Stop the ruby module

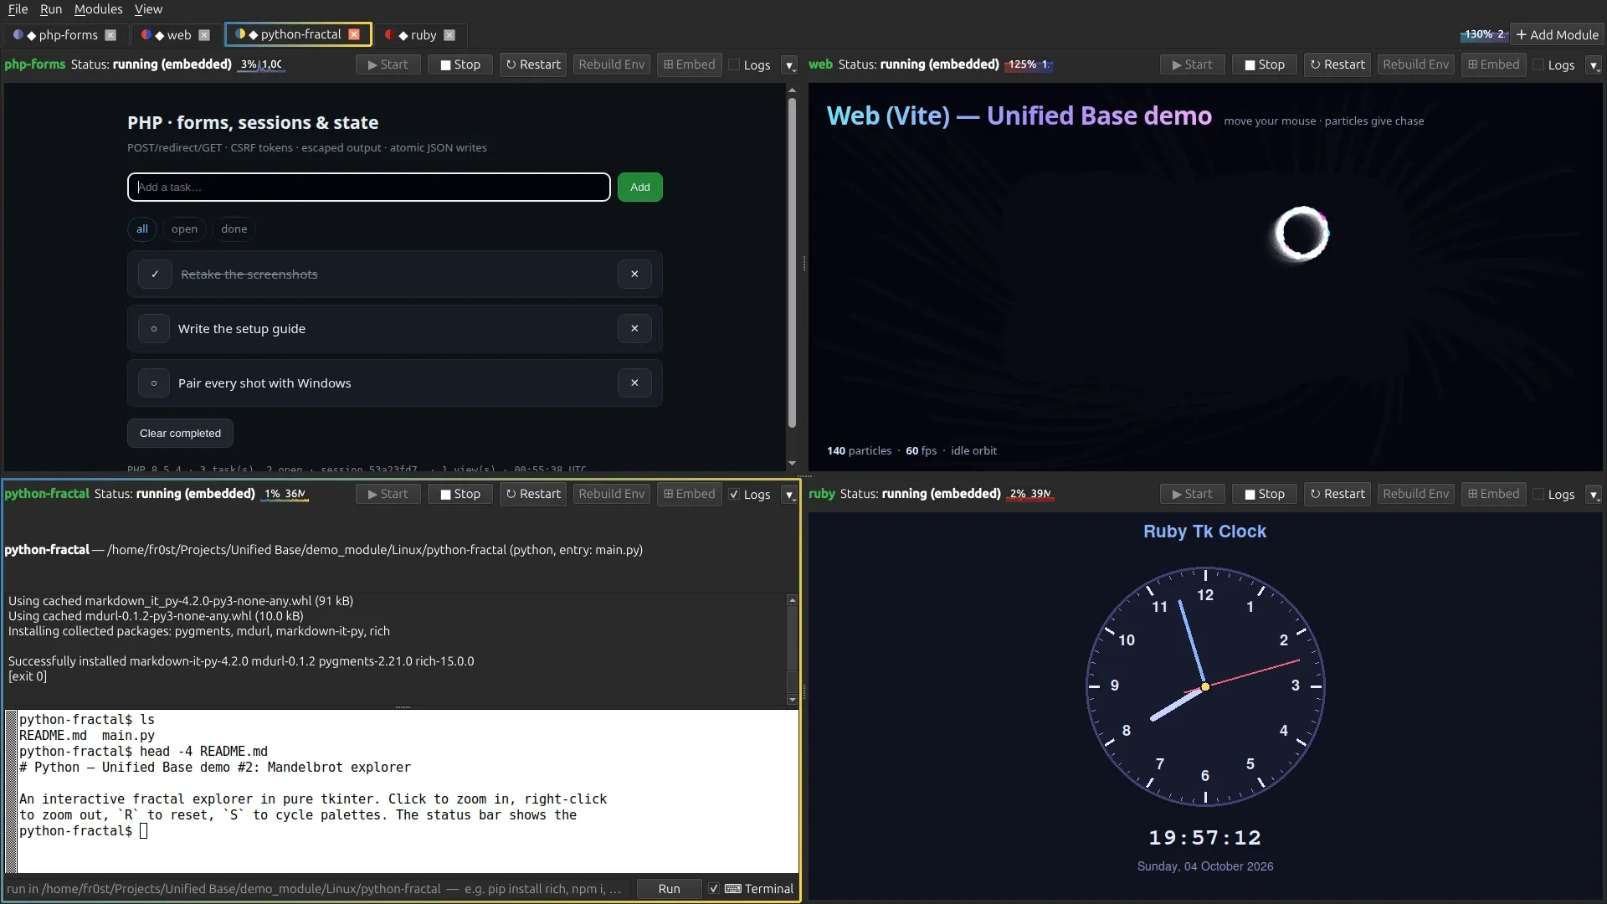pyautogui.click(x=1265, y=494)
